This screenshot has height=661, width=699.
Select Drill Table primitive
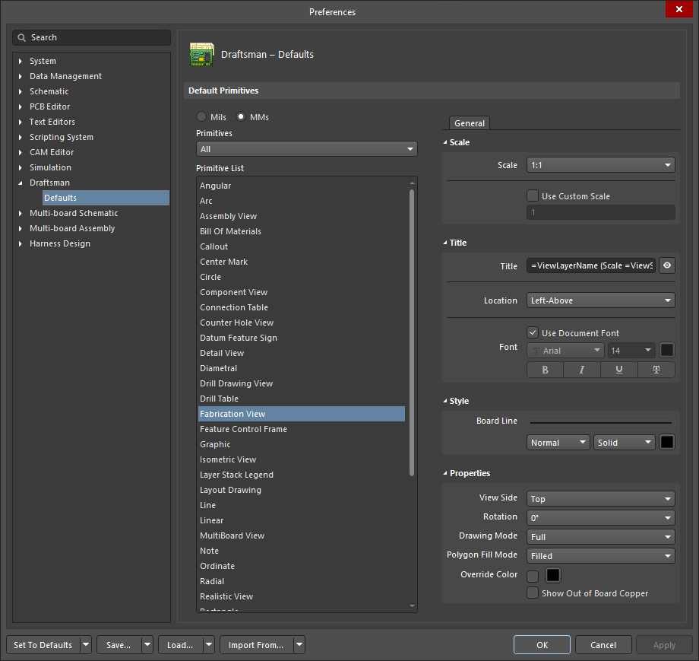(x=302, y=399)
